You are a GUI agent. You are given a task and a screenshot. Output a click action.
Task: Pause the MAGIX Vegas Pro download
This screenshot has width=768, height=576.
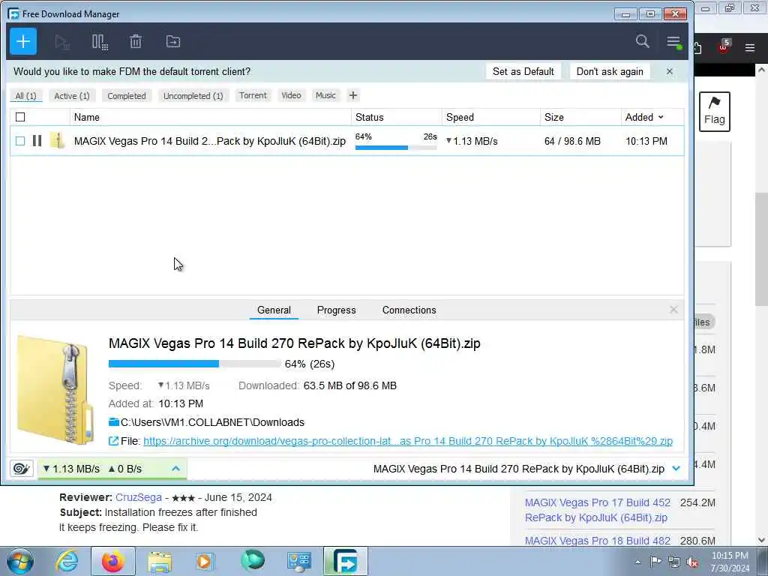(x=37, y=141)
